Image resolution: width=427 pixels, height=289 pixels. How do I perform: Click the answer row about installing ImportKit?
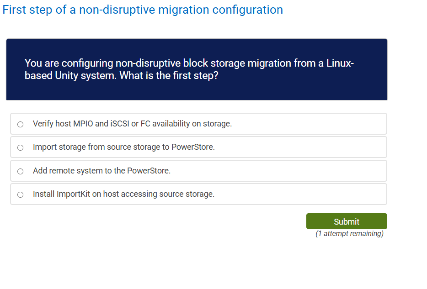tap(198, 194)
